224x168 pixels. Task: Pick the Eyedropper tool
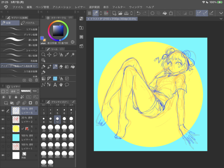67,55
